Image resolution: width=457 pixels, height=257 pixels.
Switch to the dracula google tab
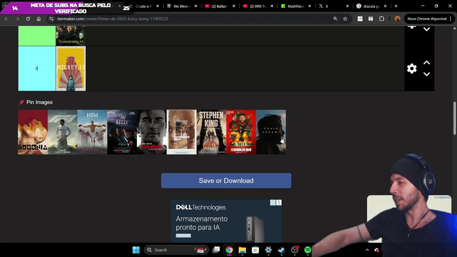[x=371, y=6]
